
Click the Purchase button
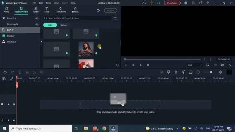(172, 3)
